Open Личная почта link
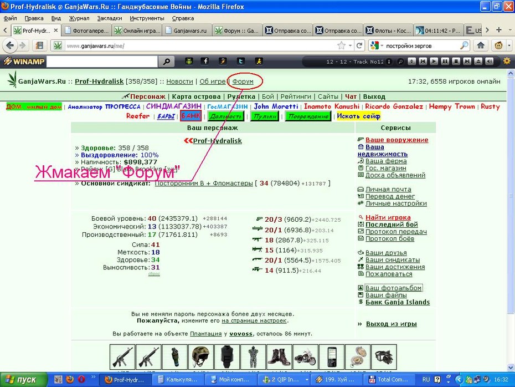 tap(388, 189)
